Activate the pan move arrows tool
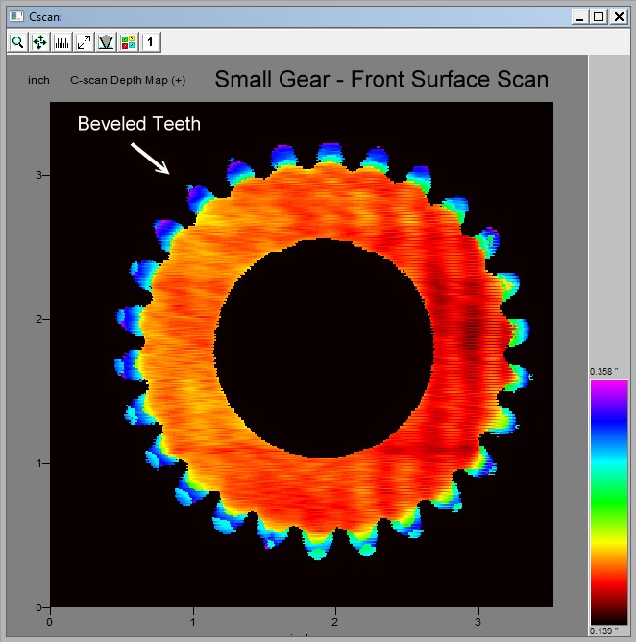Screen dimensions: 637x643 pos(39,42)
